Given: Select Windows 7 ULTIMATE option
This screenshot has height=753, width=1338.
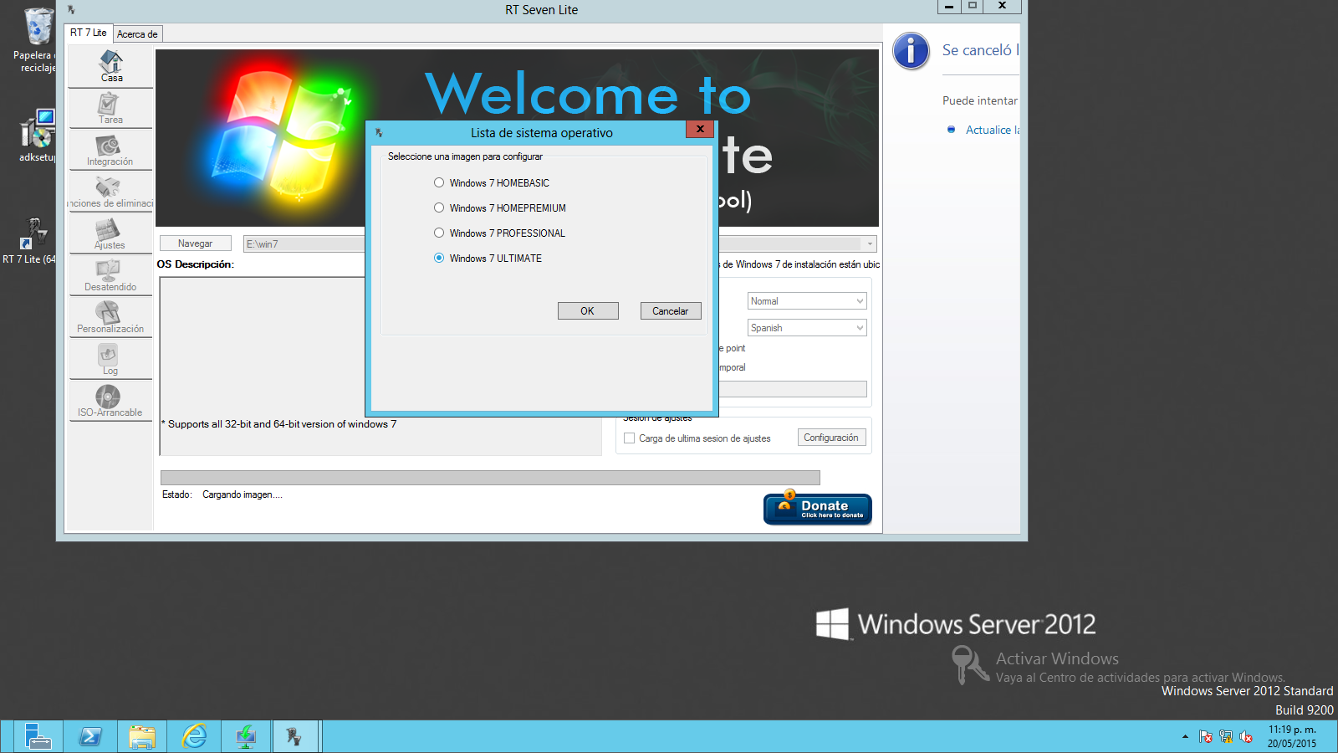Looking at the screenshot, I should click(x=488, y=259).
